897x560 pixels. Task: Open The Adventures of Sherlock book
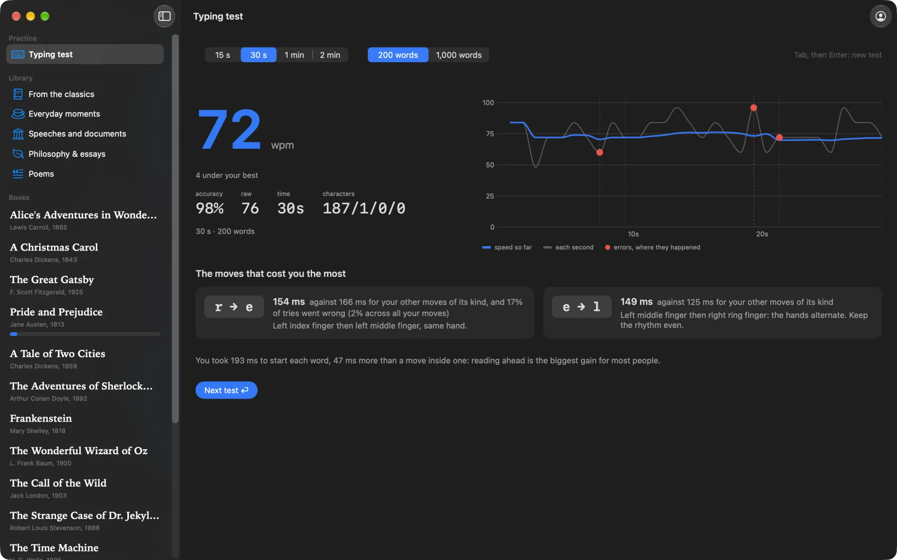point(85,391)
